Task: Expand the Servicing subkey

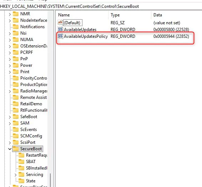Action: 15,175
